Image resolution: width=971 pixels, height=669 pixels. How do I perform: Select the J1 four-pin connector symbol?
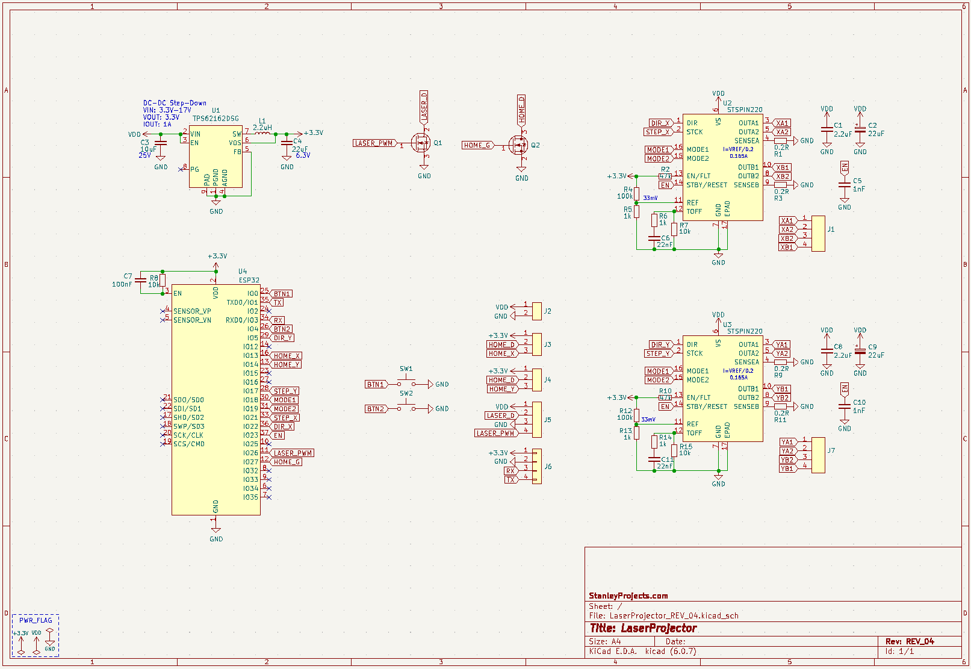point(817,234)
